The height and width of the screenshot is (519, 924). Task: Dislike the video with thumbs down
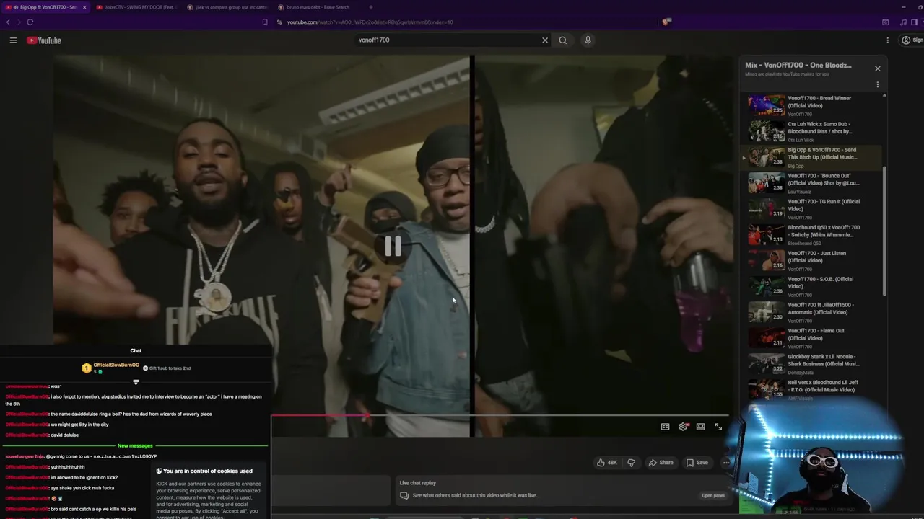631,463
